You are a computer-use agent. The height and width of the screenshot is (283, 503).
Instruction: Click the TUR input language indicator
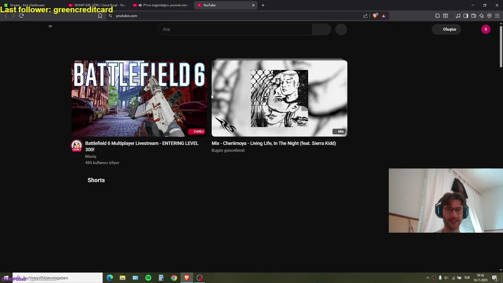click(467, 278)
